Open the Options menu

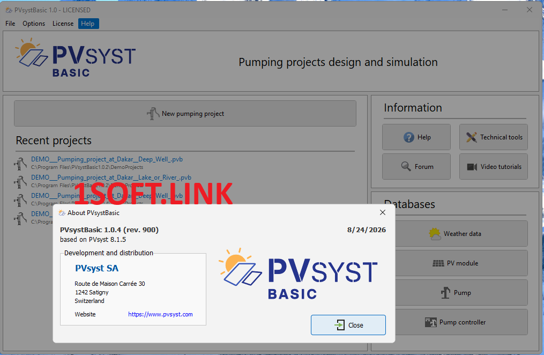coord(34,24)
